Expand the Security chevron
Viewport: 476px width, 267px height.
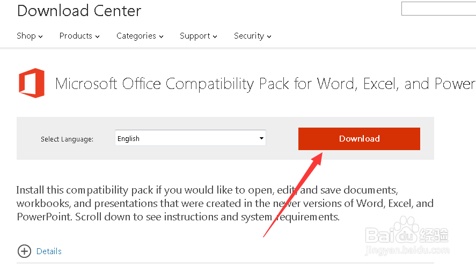pyautogui.click(x=269, y=36)
